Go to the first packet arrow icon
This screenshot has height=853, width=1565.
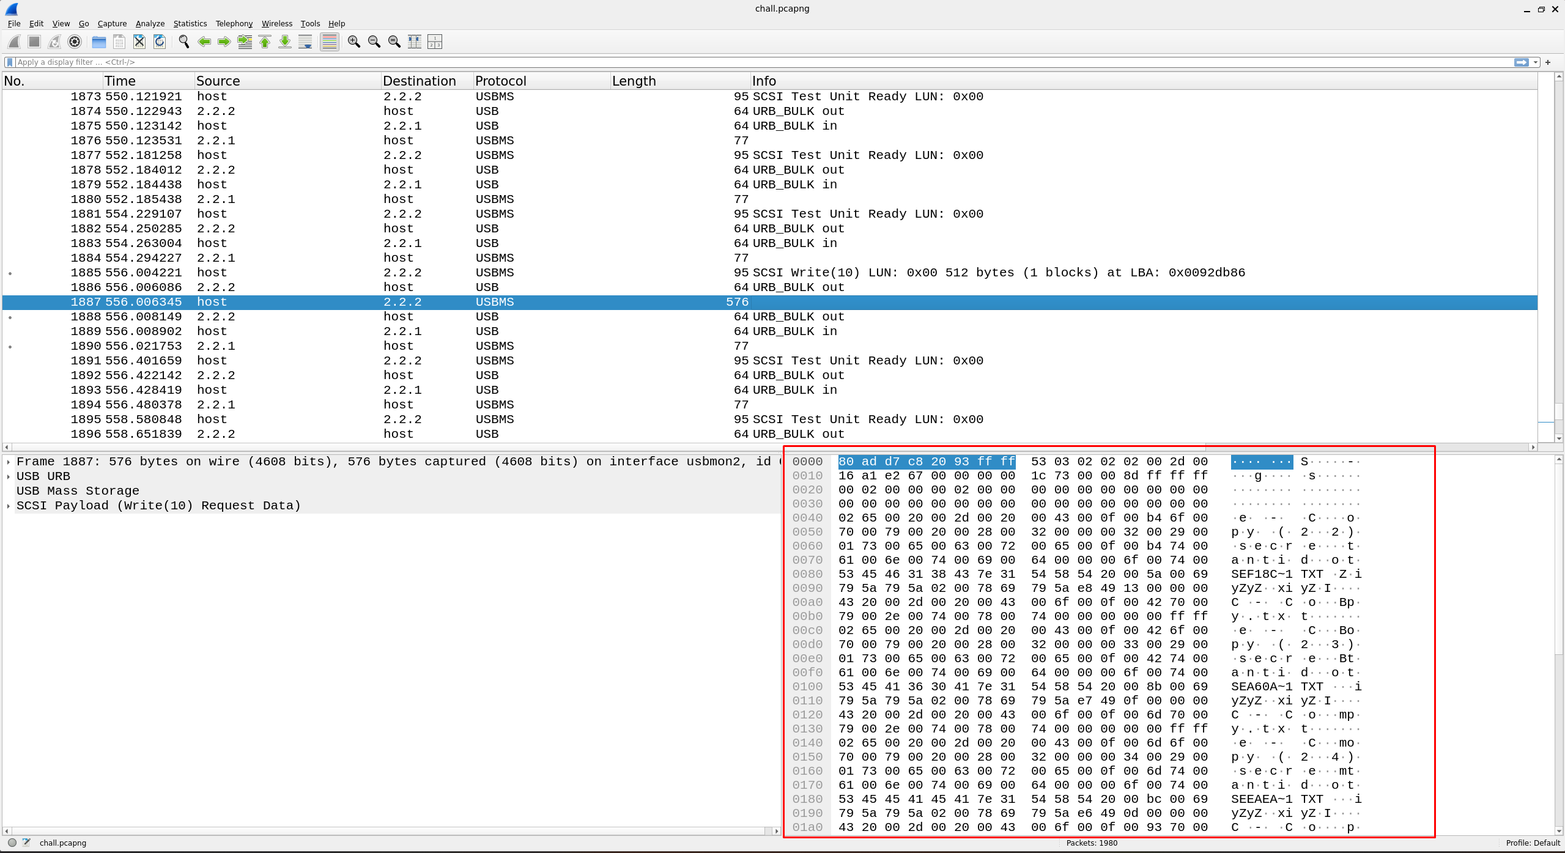point(265,42)
